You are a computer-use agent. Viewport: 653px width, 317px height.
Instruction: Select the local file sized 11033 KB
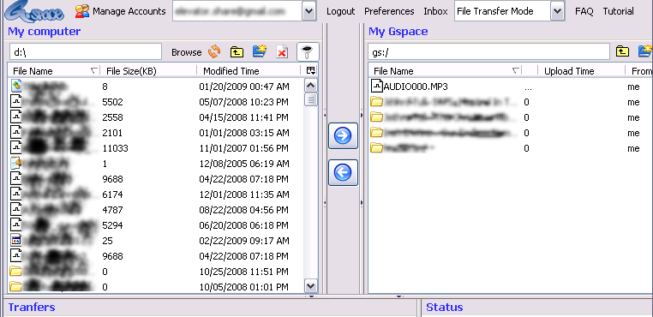click(x=156, y=148)
